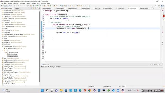Open Run button dropdown arrow
Image resolution: width=165 pixels, height=93 pixels.
coord(39,6)
